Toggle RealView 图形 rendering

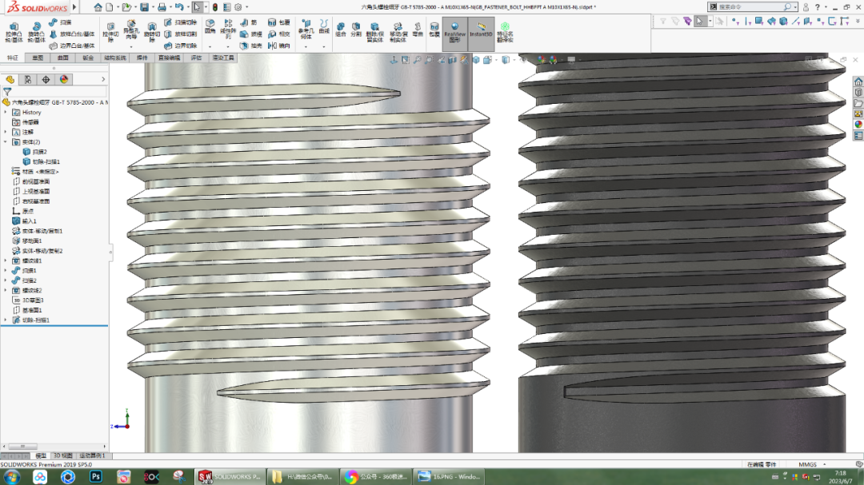[x=454, y=32]
